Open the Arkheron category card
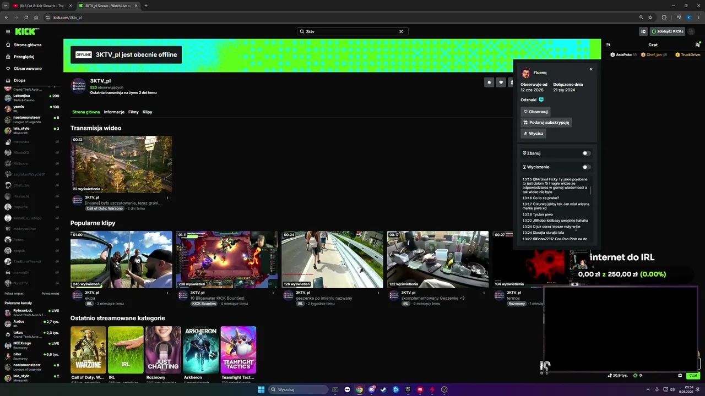The height and width of the screenshot is (396, 705). click(201, 350)
